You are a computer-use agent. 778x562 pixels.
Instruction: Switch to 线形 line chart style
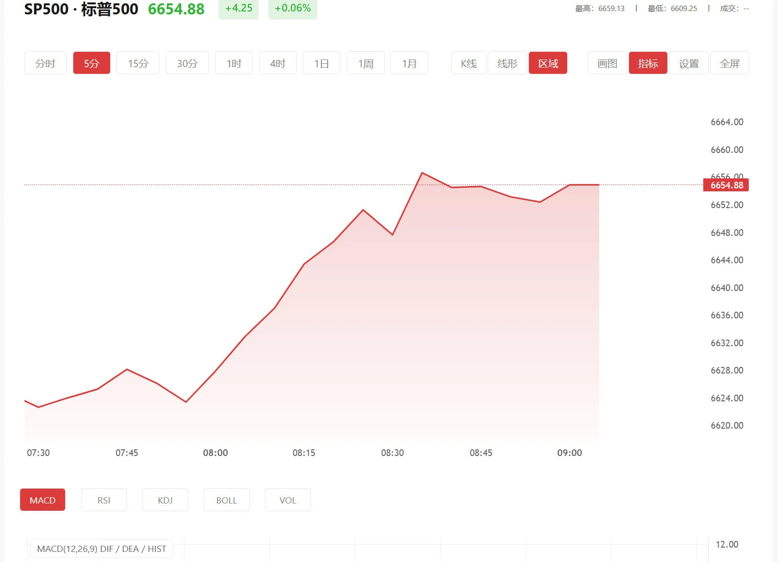click(507, 63)
